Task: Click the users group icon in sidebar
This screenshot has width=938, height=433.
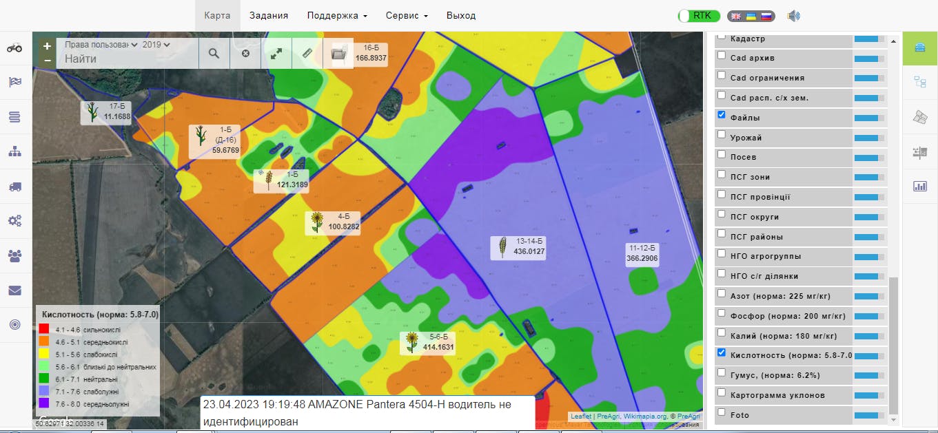Action: tap(14, 256)
